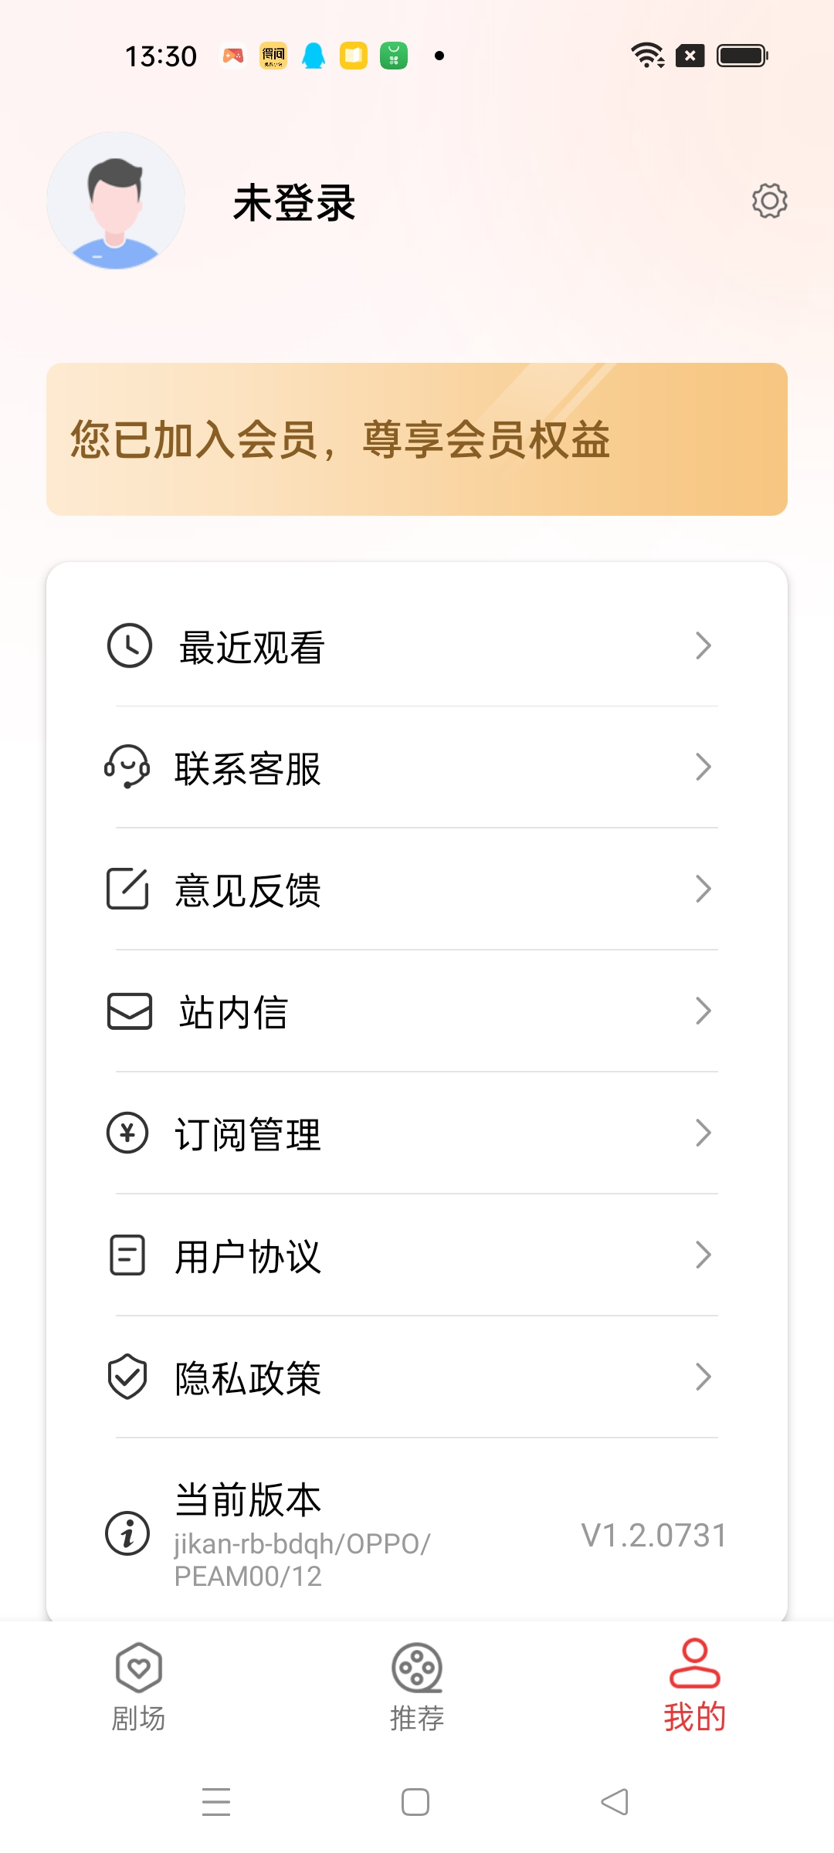834x1853 pixels.
Task: Tap the yen subscription management icon
Action: pos(127,1133)
